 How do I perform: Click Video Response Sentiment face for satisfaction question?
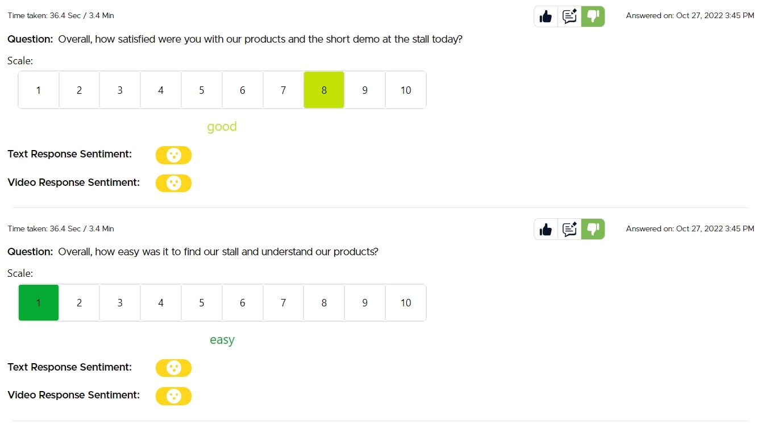tap(173, 183)
